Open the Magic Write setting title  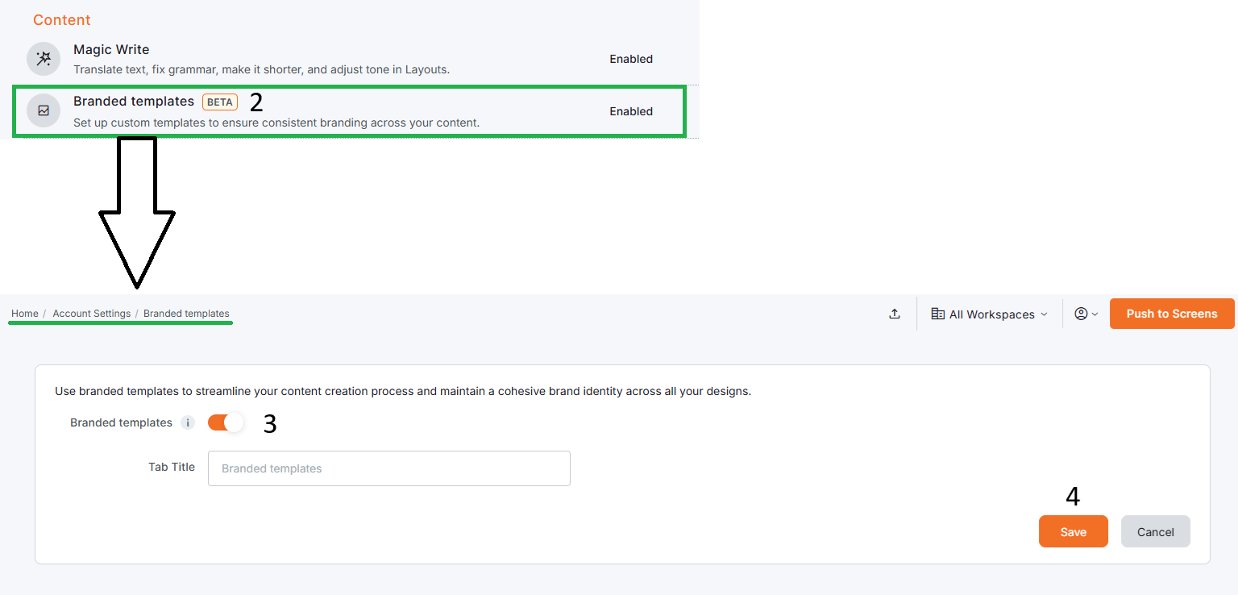111,50
